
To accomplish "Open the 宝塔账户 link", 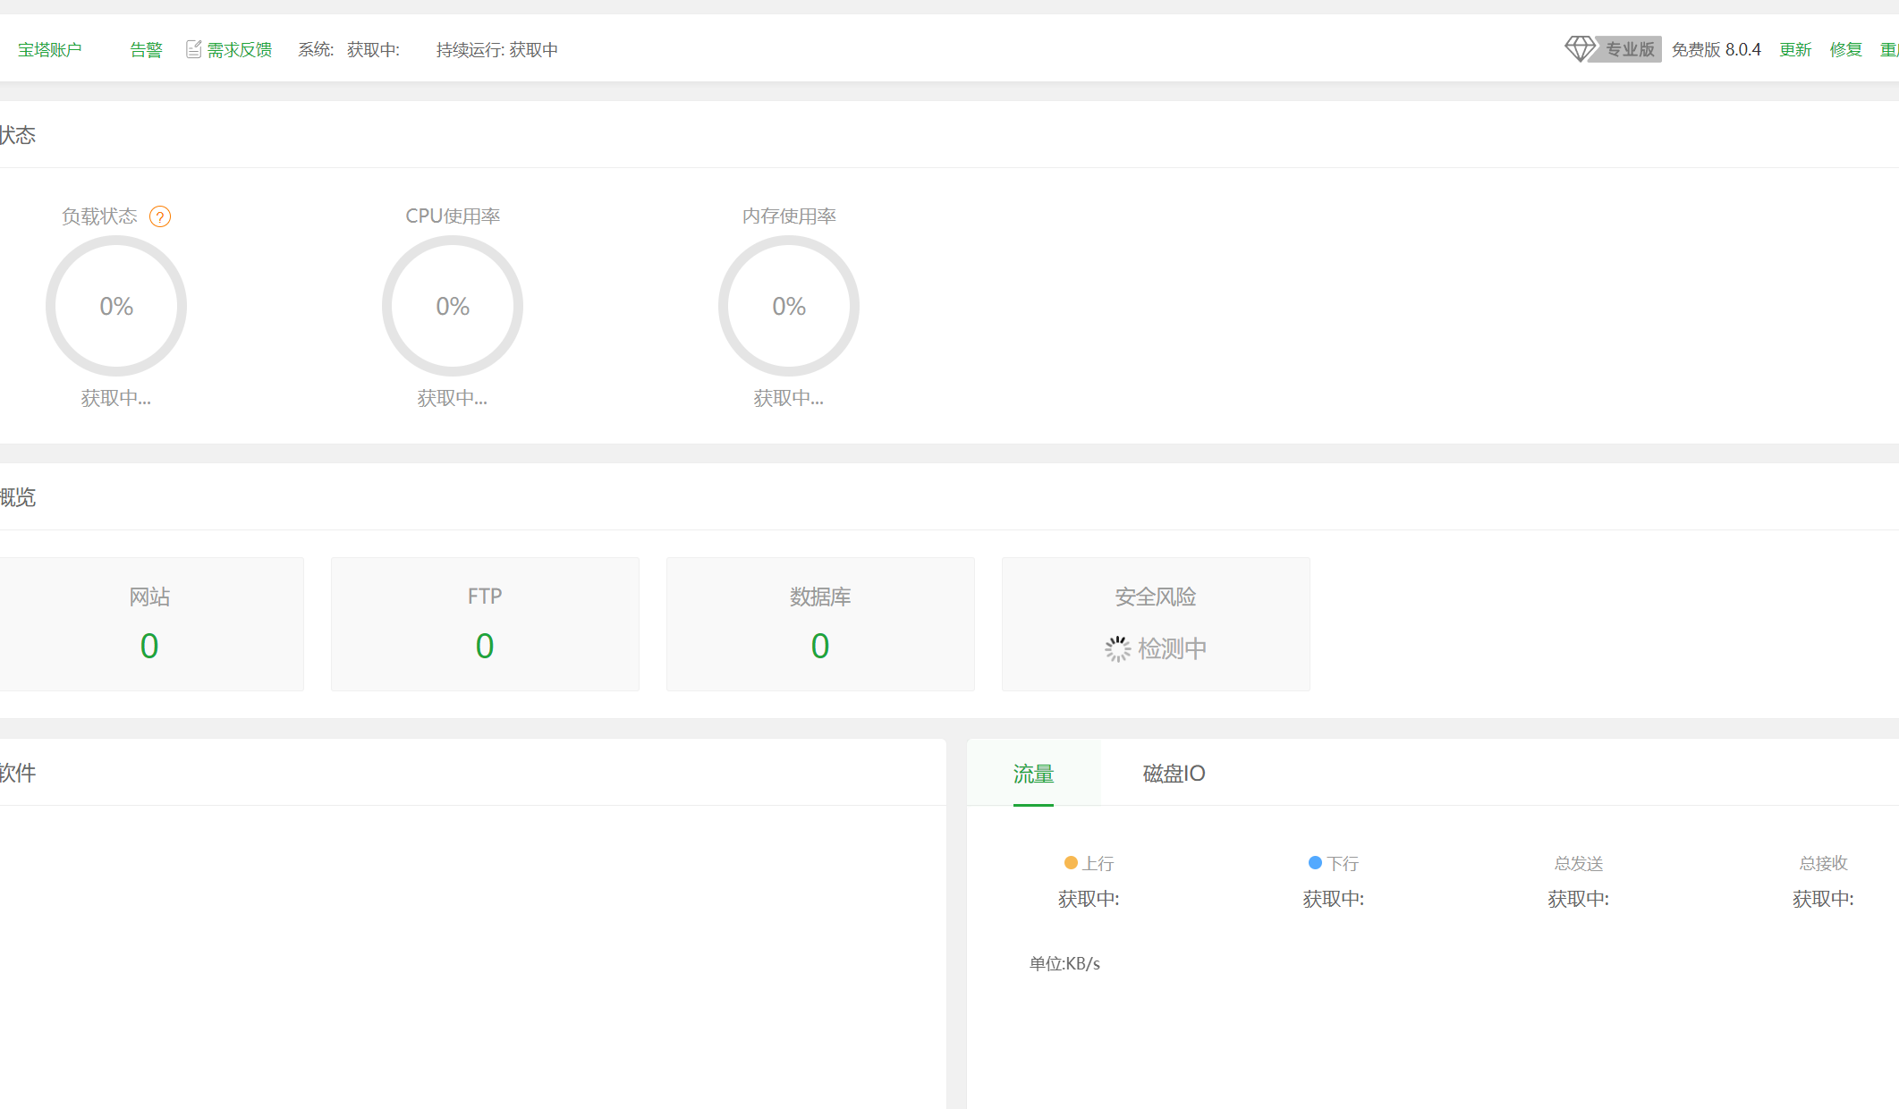I will [x=50, y=50].
